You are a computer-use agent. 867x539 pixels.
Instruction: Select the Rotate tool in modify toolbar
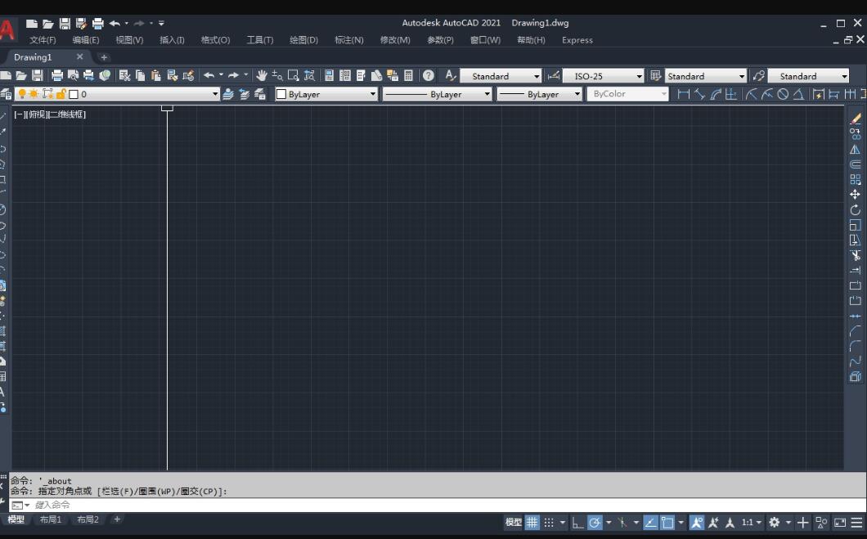click(855, 210)
